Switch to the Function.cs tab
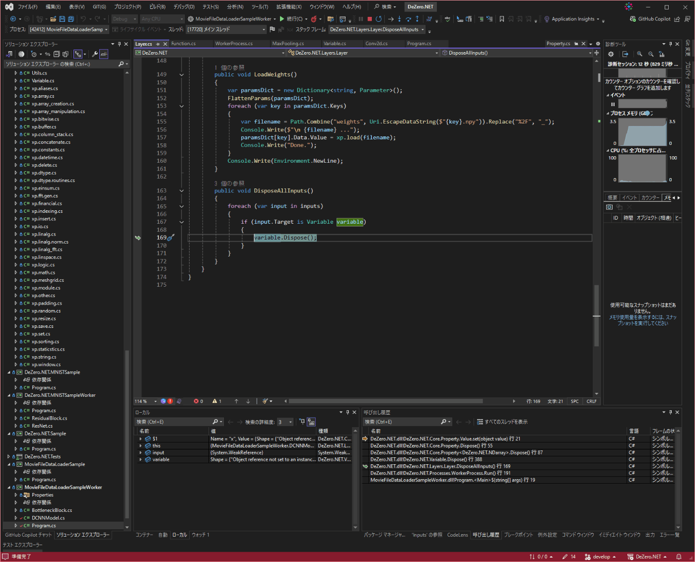Screen dimensions: 695x562 point(184,44)
